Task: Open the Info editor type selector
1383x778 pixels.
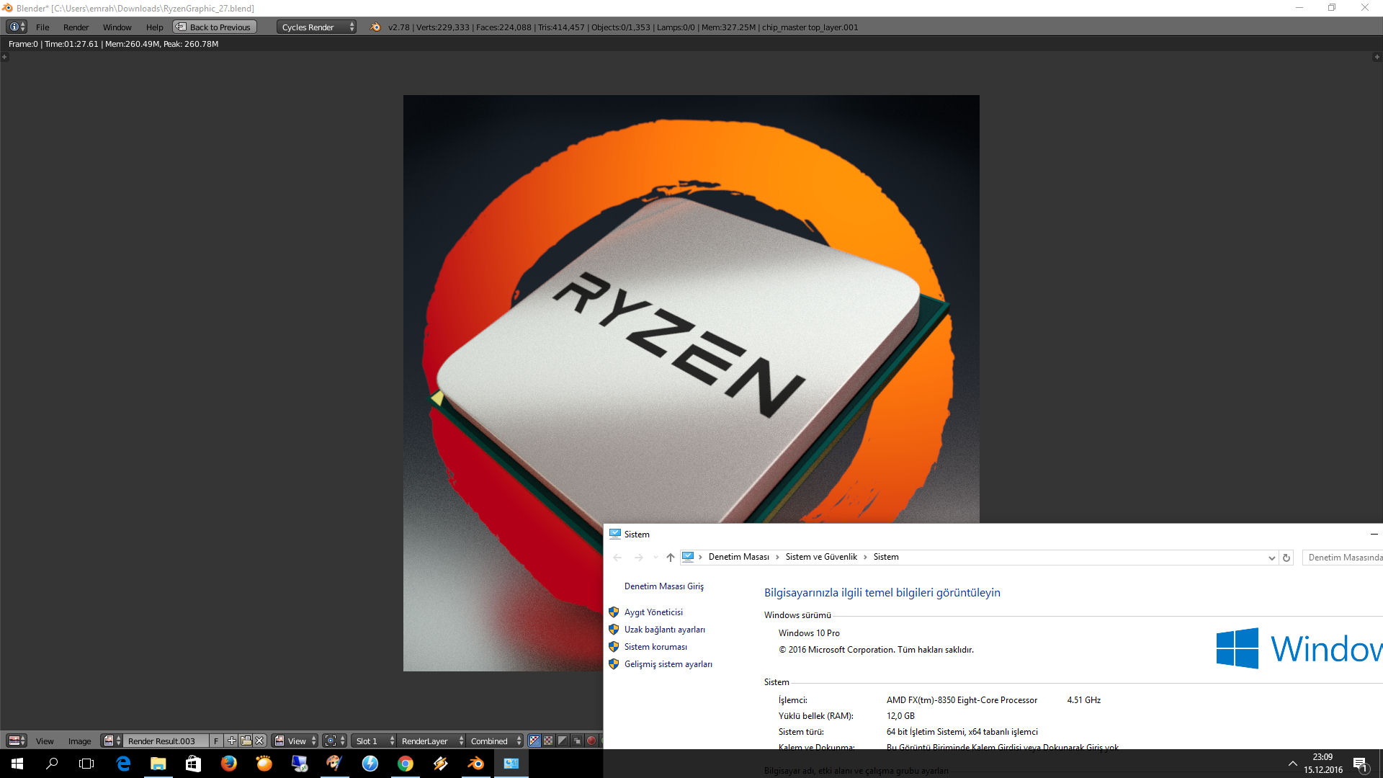Action: (x=17, y=27)
